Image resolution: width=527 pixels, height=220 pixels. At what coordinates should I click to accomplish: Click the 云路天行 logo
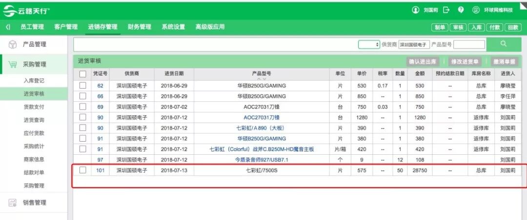pos(26,11)
